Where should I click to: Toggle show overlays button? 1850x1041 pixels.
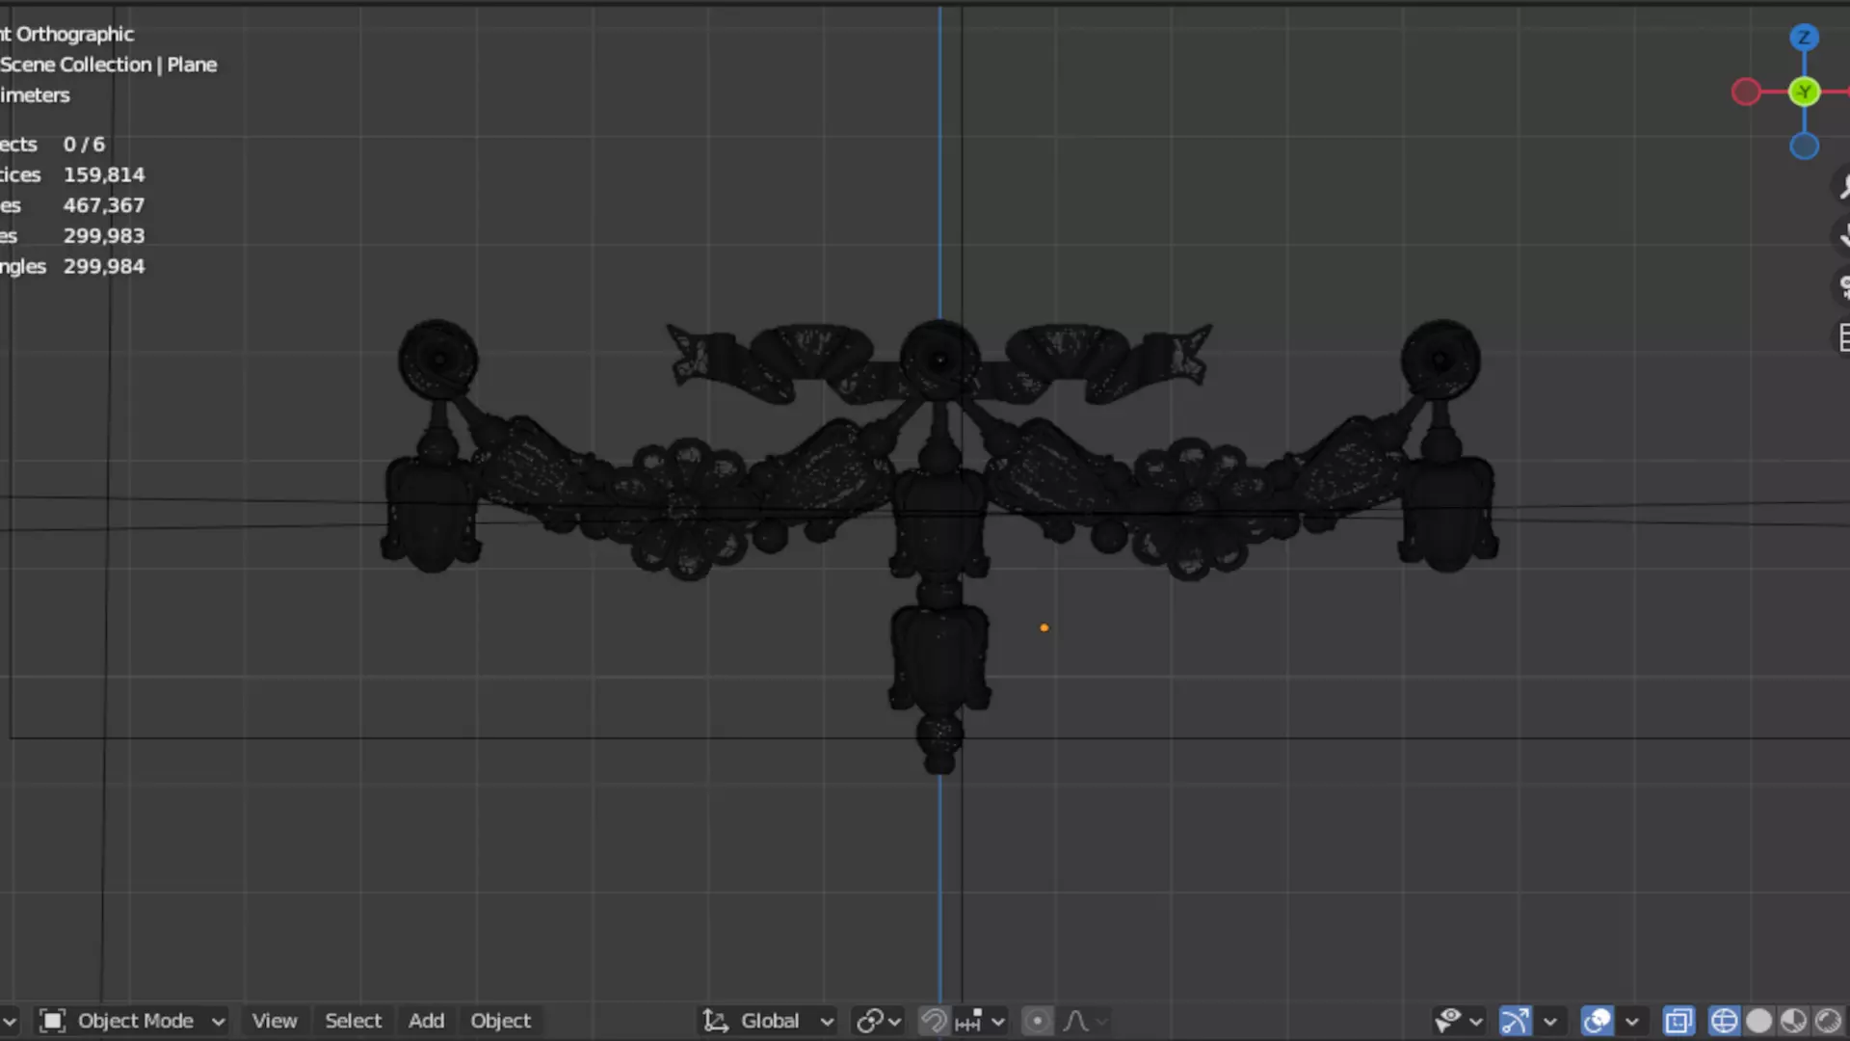tap(1597, 1021)
